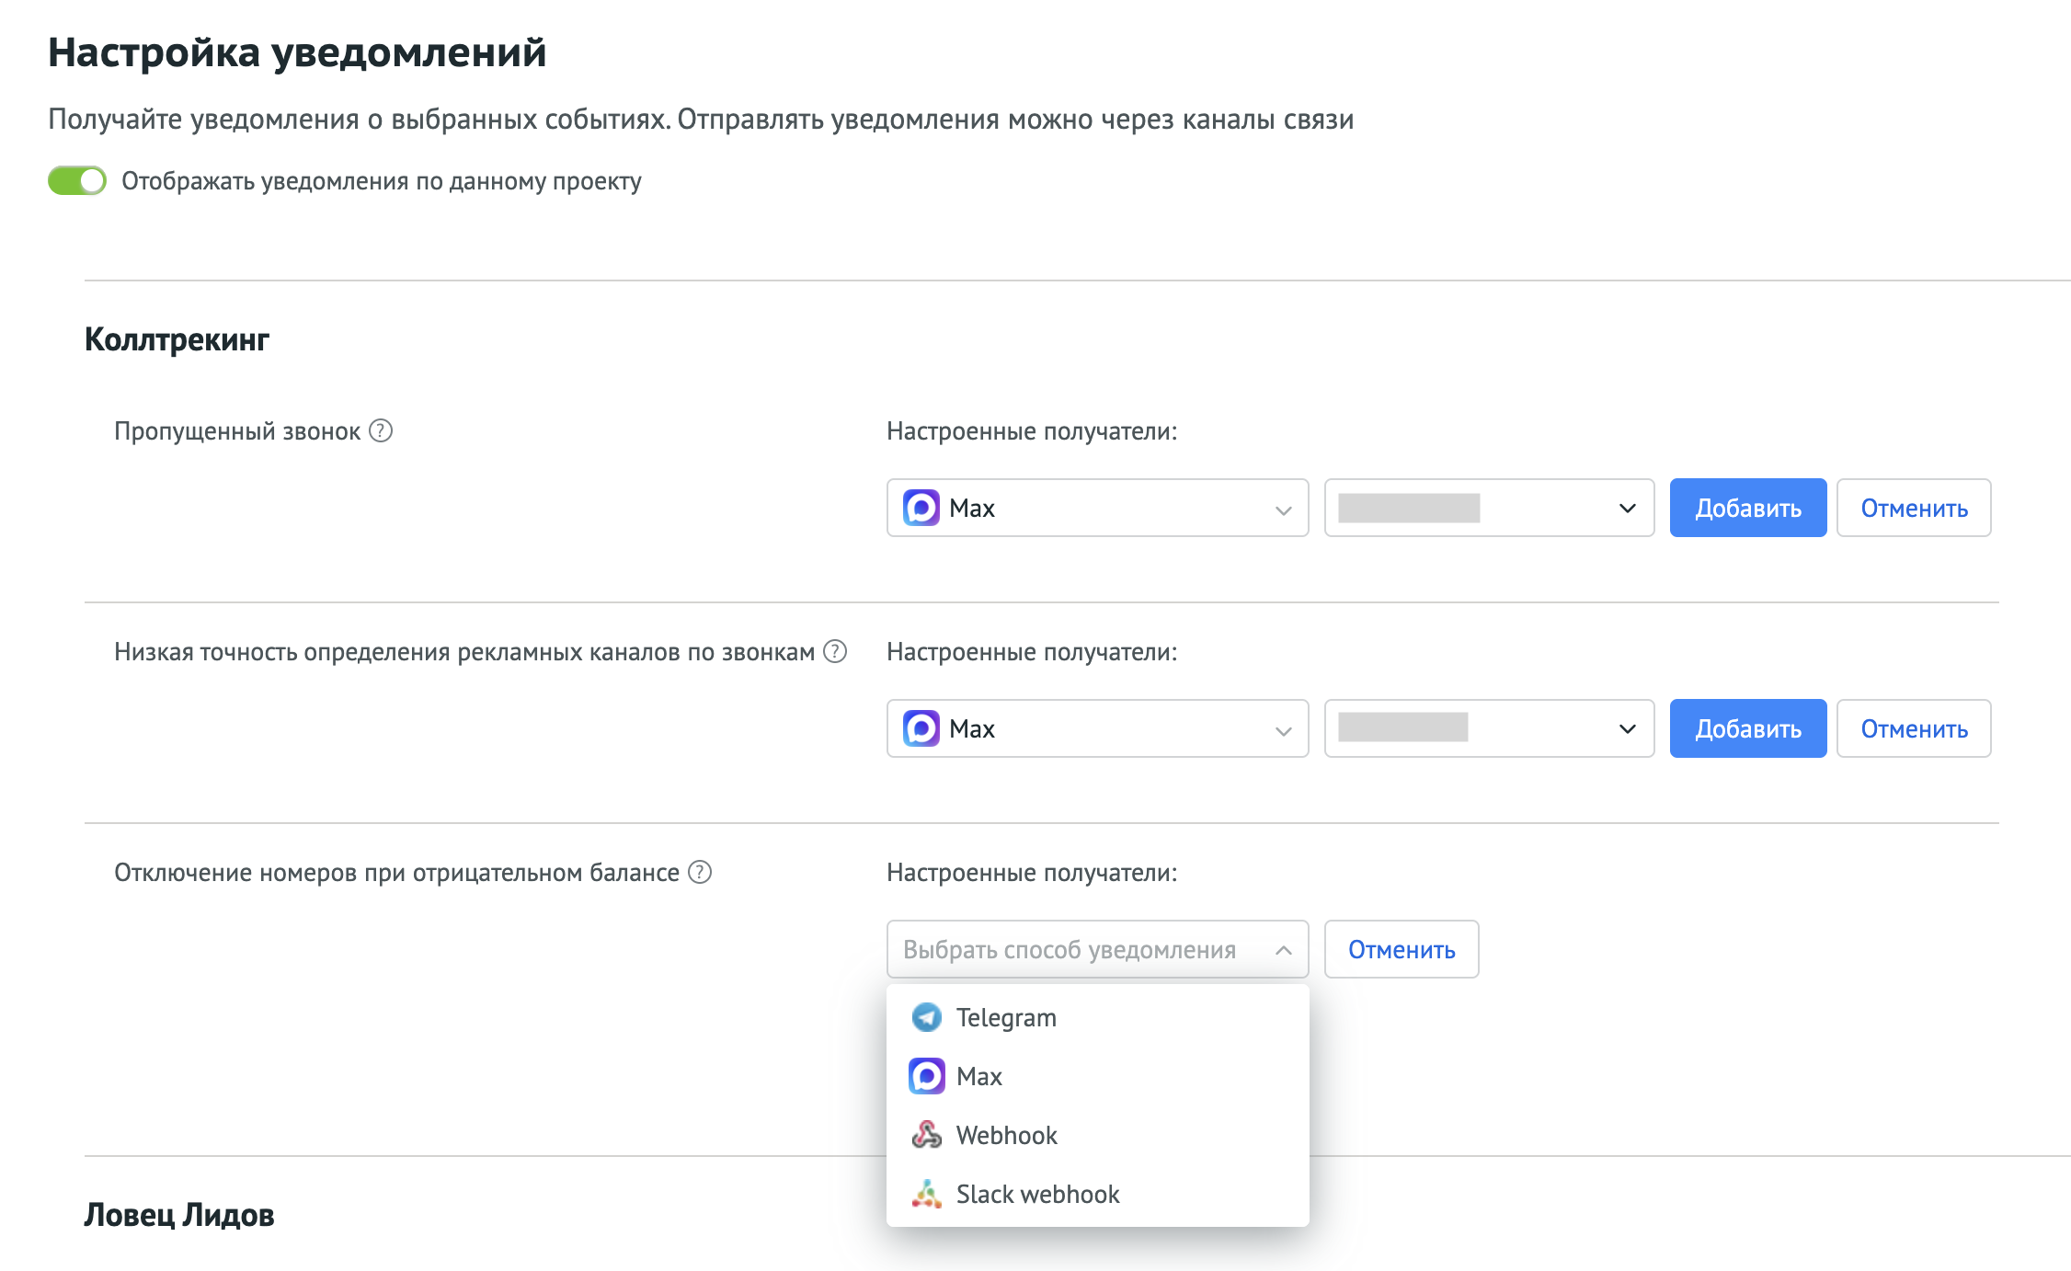
Task: Click Отключение номеров при отрицательном балансе label
Action: coord(396,872)
